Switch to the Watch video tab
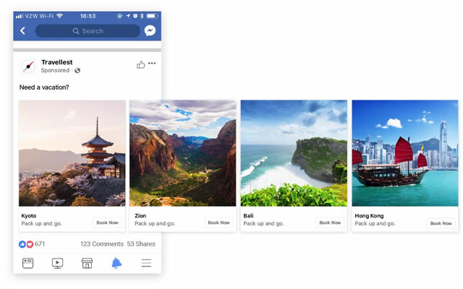463x289 pixels. coord(58,263)
